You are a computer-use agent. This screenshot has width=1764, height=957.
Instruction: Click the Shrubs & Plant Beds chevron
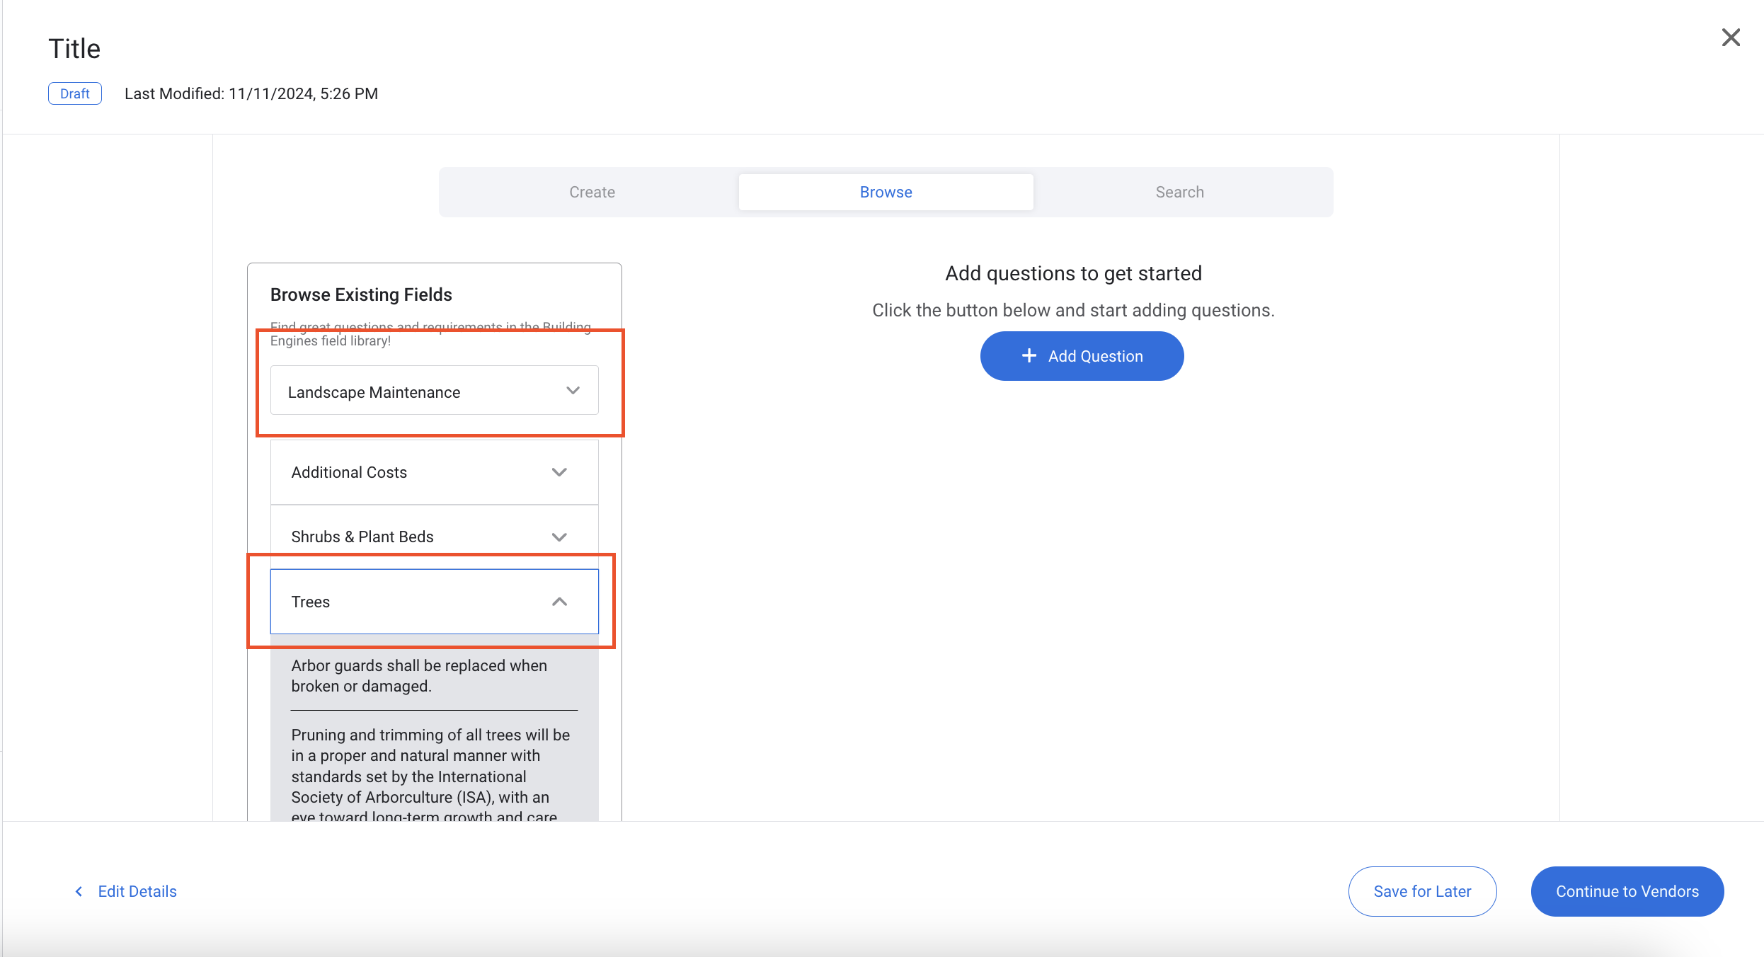tap(559, 537)
